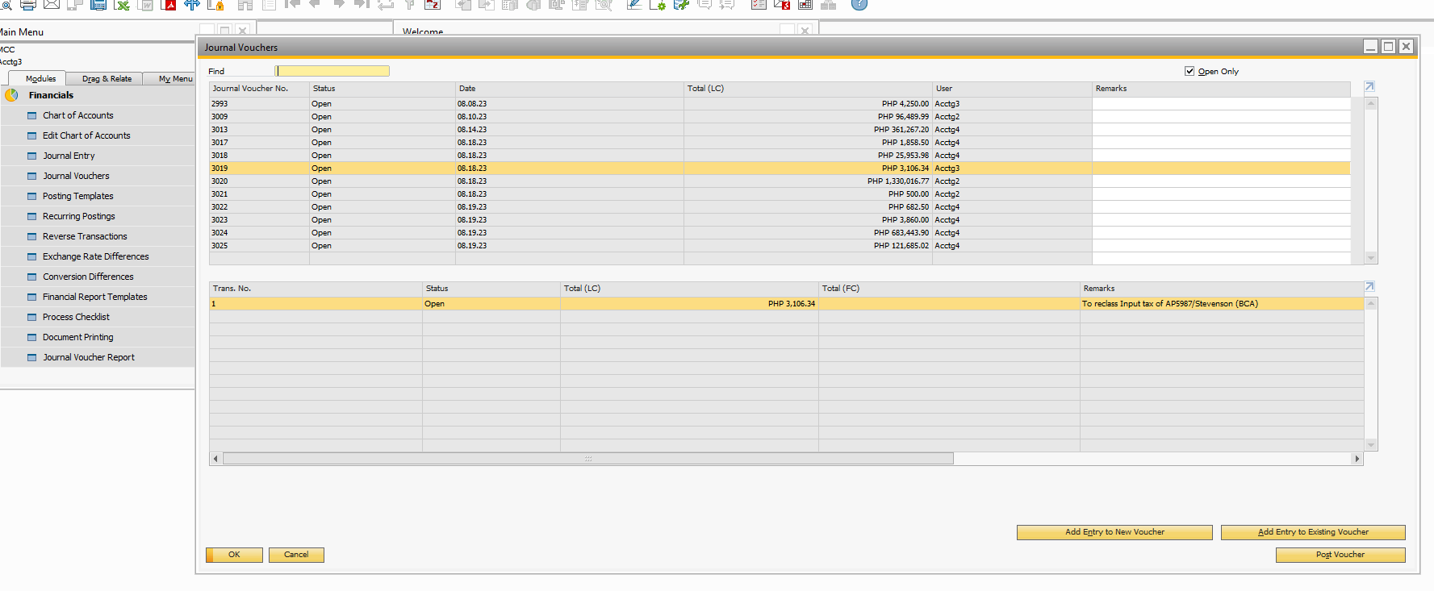
Task: Click the Date column header
Action: click(569, 89)
